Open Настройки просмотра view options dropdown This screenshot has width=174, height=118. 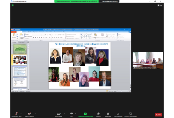[x=110, y=1]
